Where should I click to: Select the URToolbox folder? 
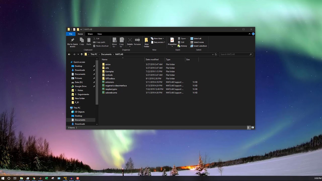(110, 78)
